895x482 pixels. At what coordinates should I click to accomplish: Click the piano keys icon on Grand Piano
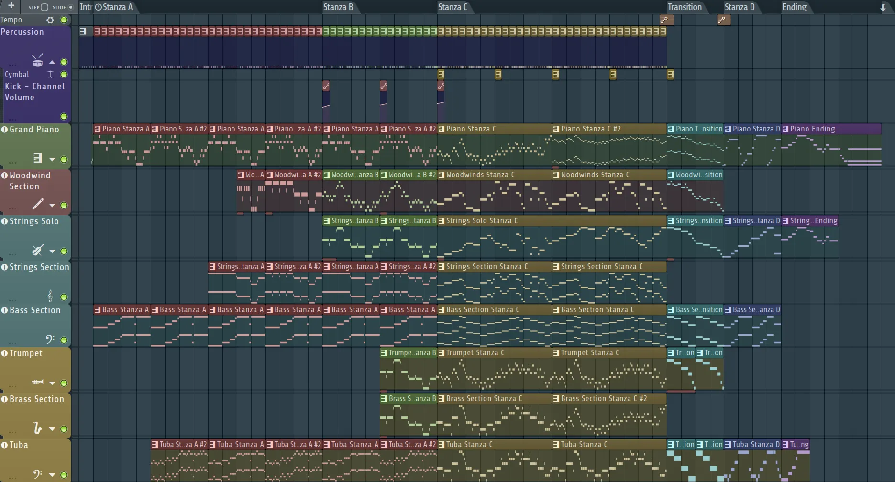pos(37,158)
